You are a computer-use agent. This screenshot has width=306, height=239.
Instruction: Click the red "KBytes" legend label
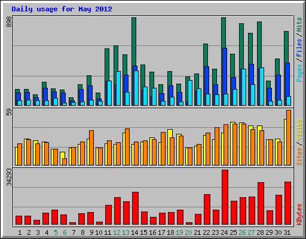(299, 215)
